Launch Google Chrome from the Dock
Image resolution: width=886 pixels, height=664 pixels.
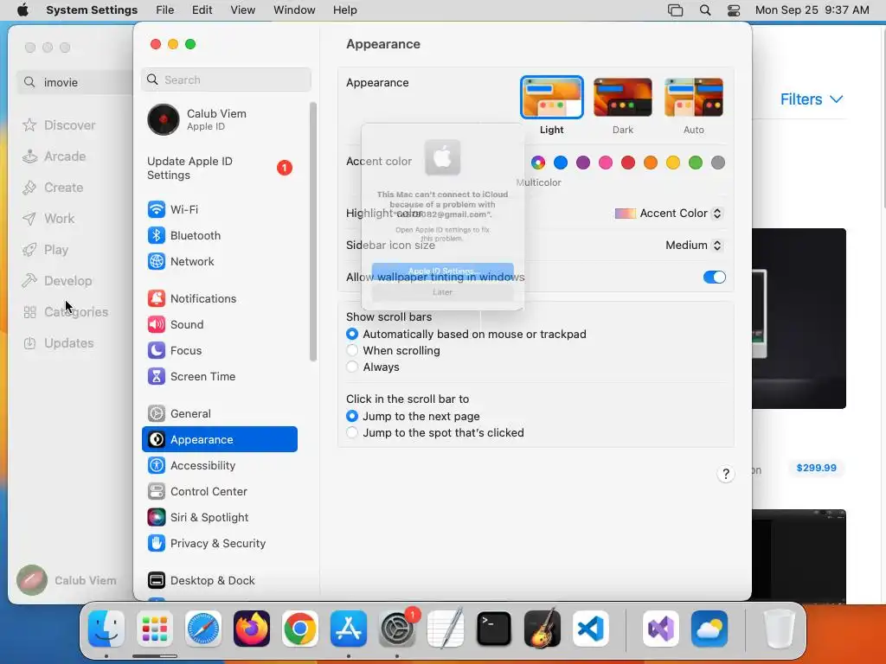(300, 629)
